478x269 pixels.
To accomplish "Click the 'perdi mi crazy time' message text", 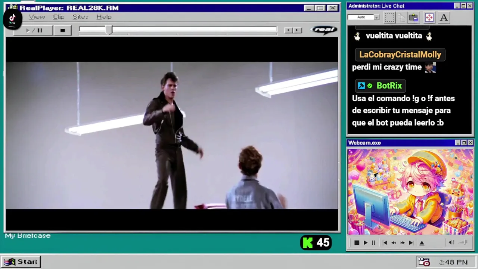I will coord(387,67).
